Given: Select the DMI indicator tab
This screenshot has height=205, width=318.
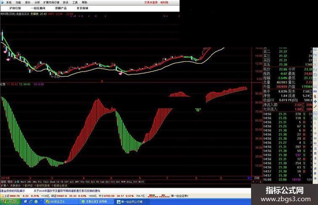Looking at the screenshot, I should [x=29, y=182].
